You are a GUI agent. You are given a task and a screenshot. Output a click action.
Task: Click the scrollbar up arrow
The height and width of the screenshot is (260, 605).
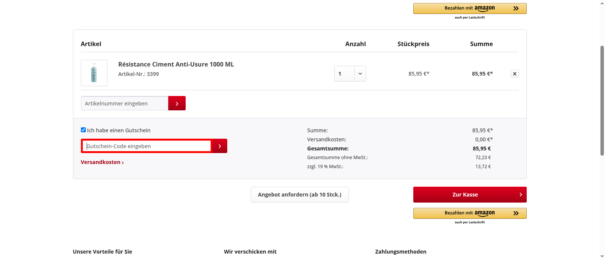tap(602, 3)
